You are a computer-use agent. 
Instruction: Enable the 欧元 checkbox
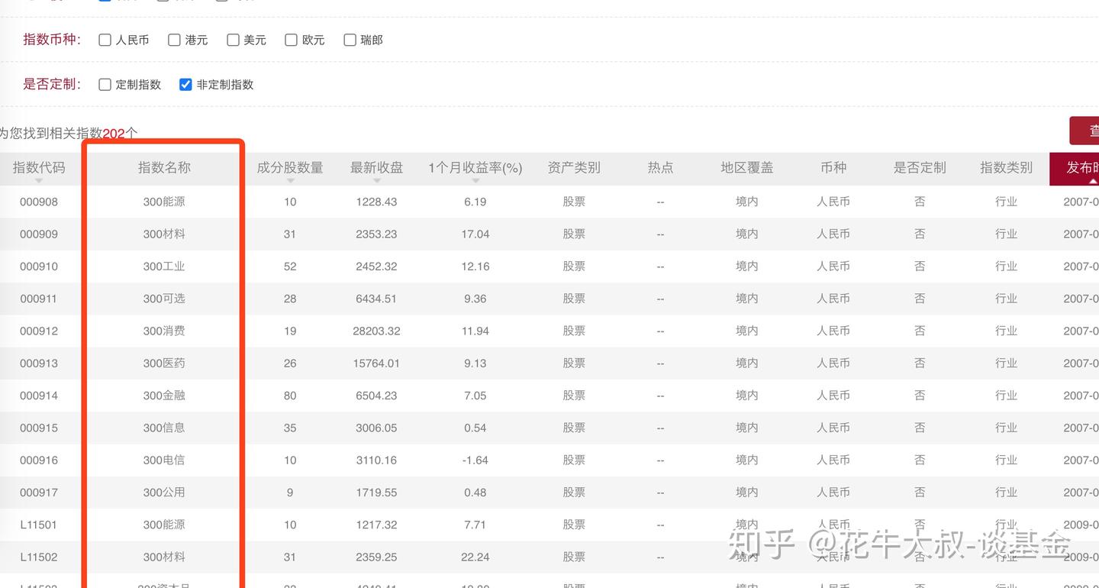[x=290, y=40]
